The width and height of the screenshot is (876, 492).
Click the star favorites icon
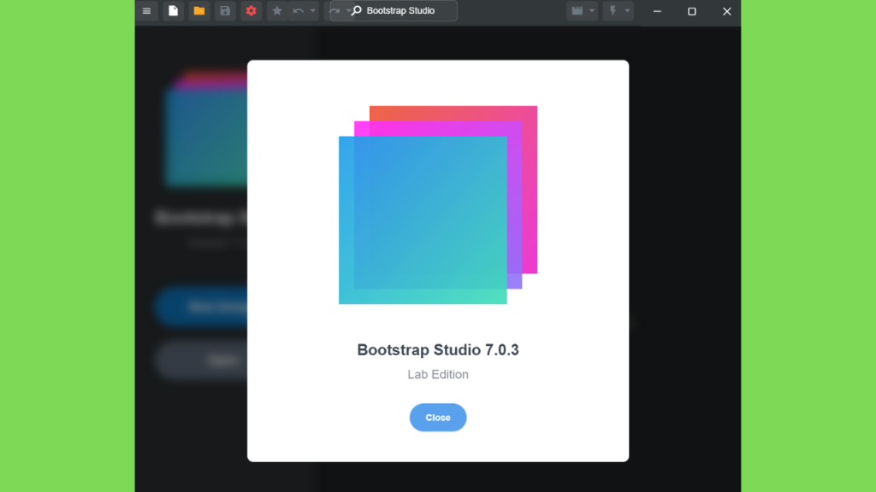277,10
